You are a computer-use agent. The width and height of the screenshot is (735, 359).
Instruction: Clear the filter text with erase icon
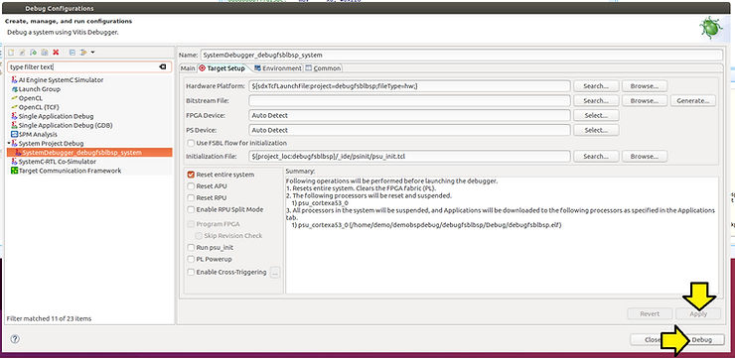point(163,66)
